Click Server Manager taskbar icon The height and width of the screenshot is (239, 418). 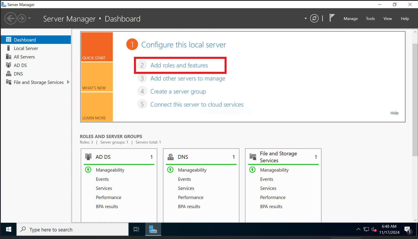point(153,229)
